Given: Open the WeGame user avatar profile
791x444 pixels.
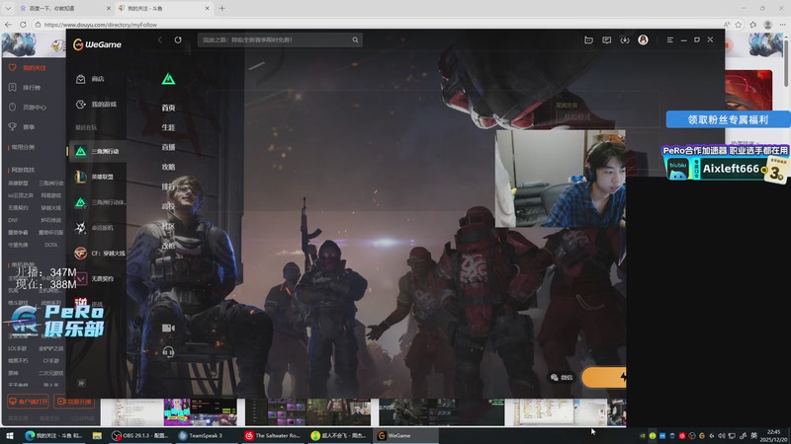Looking at the screenshot, I should pos(644,39).
